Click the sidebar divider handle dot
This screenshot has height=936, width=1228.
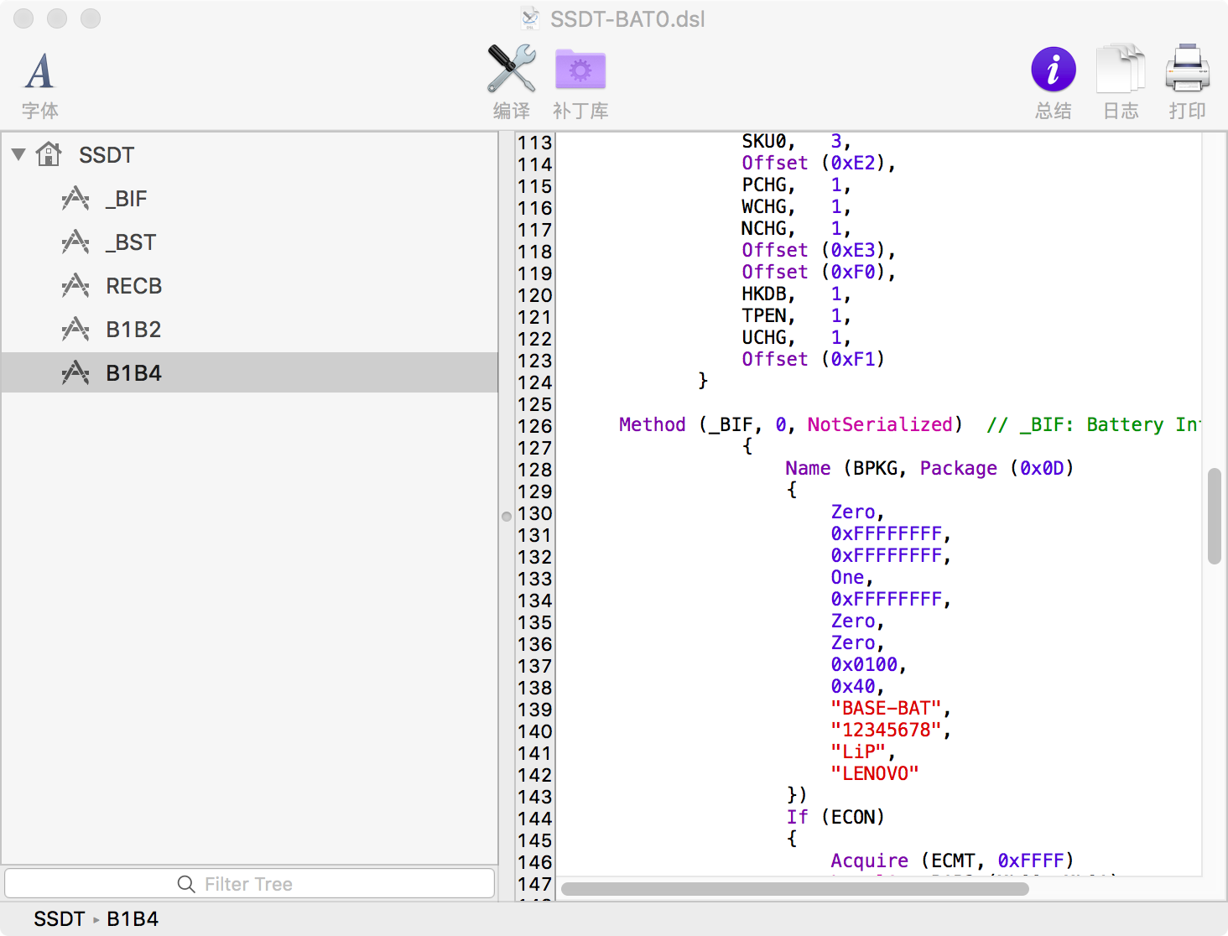point(507,517)
